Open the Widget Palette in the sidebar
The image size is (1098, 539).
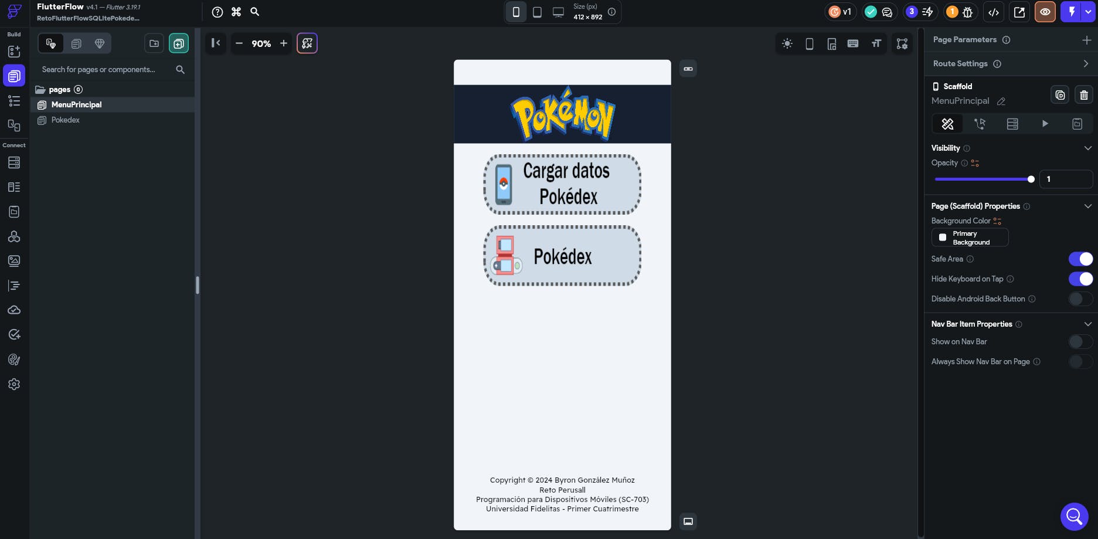[x=14, y=52]
